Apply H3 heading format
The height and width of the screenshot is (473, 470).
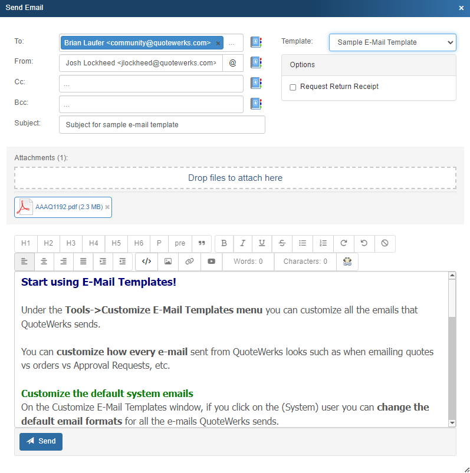pos(71,243)
